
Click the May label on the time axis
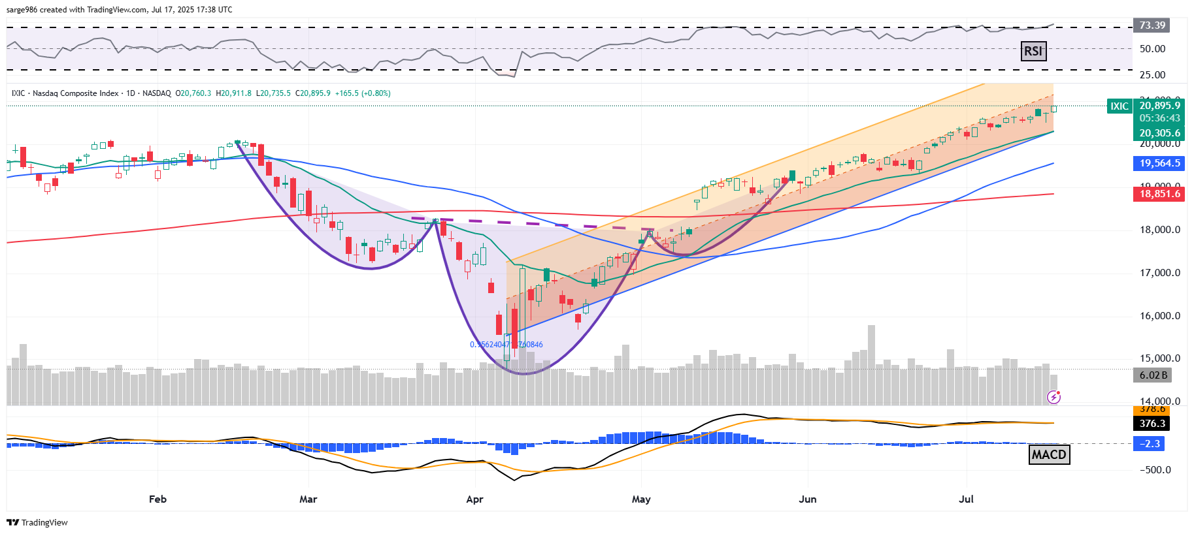click(641, 499)
